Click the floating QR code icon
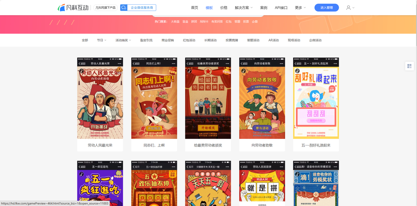417x206 pixels. pyautogui.click(x=409, y=66)
